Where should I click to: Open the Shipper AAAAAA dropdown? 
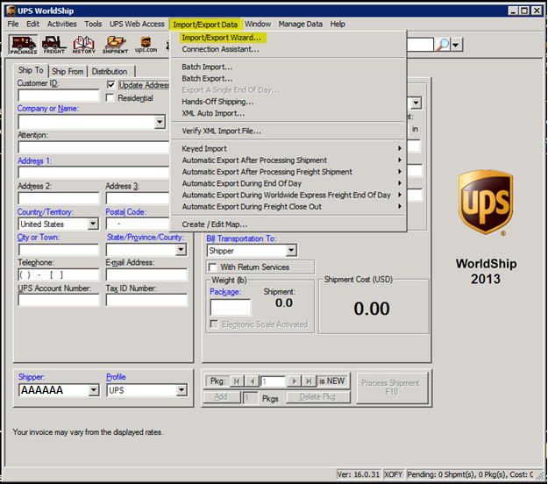pos(93,390)
